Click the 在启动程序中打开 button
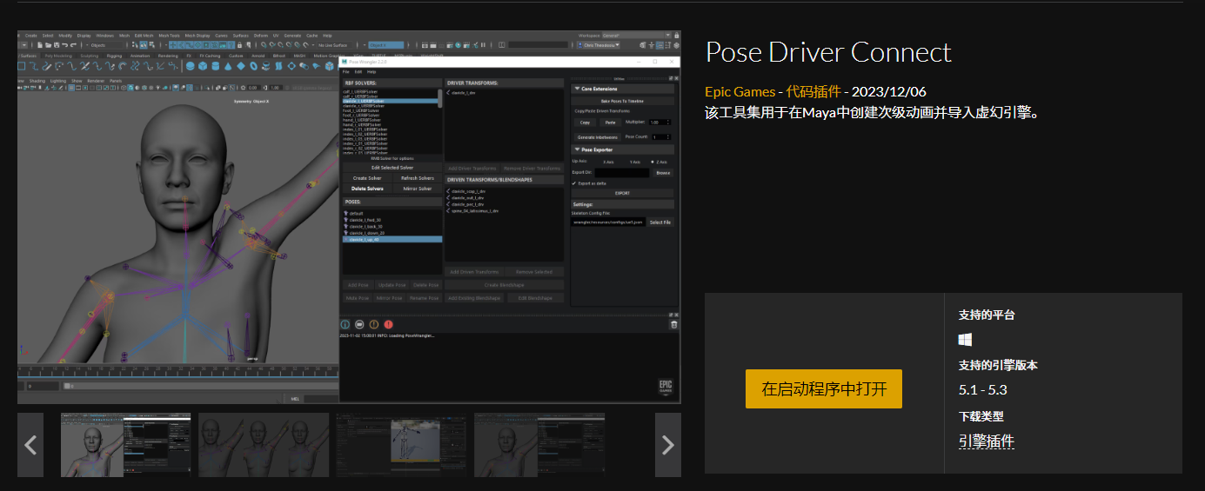The image size is (1205, 491). point(823,388)
